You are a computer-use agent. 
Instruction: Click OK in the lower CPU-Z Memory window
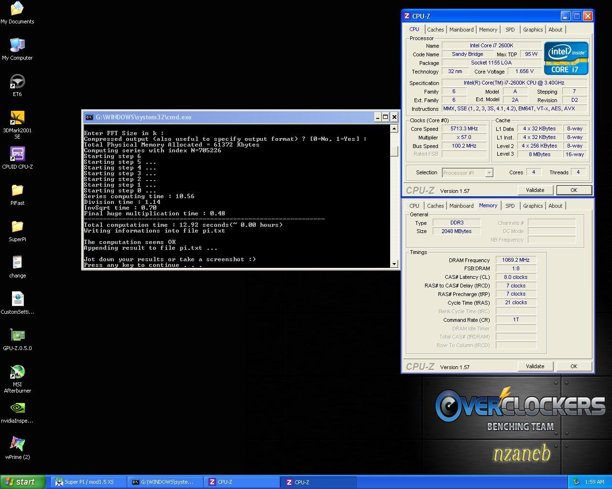pos(574,366)
